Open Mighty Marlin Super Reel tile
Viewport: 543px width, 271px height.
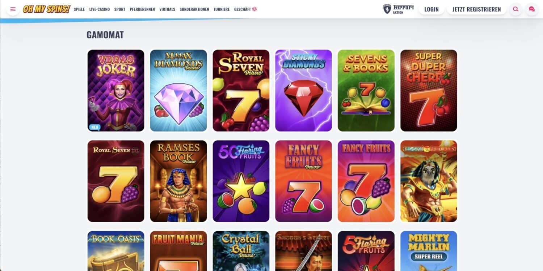429,251
